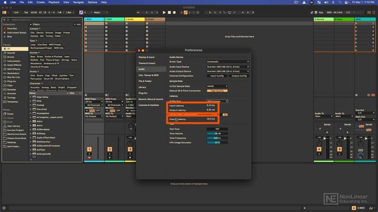The height and width of the screenshot is (212, 378).
Task: Open Plug-ins category in browser
Action: [12, 81]
